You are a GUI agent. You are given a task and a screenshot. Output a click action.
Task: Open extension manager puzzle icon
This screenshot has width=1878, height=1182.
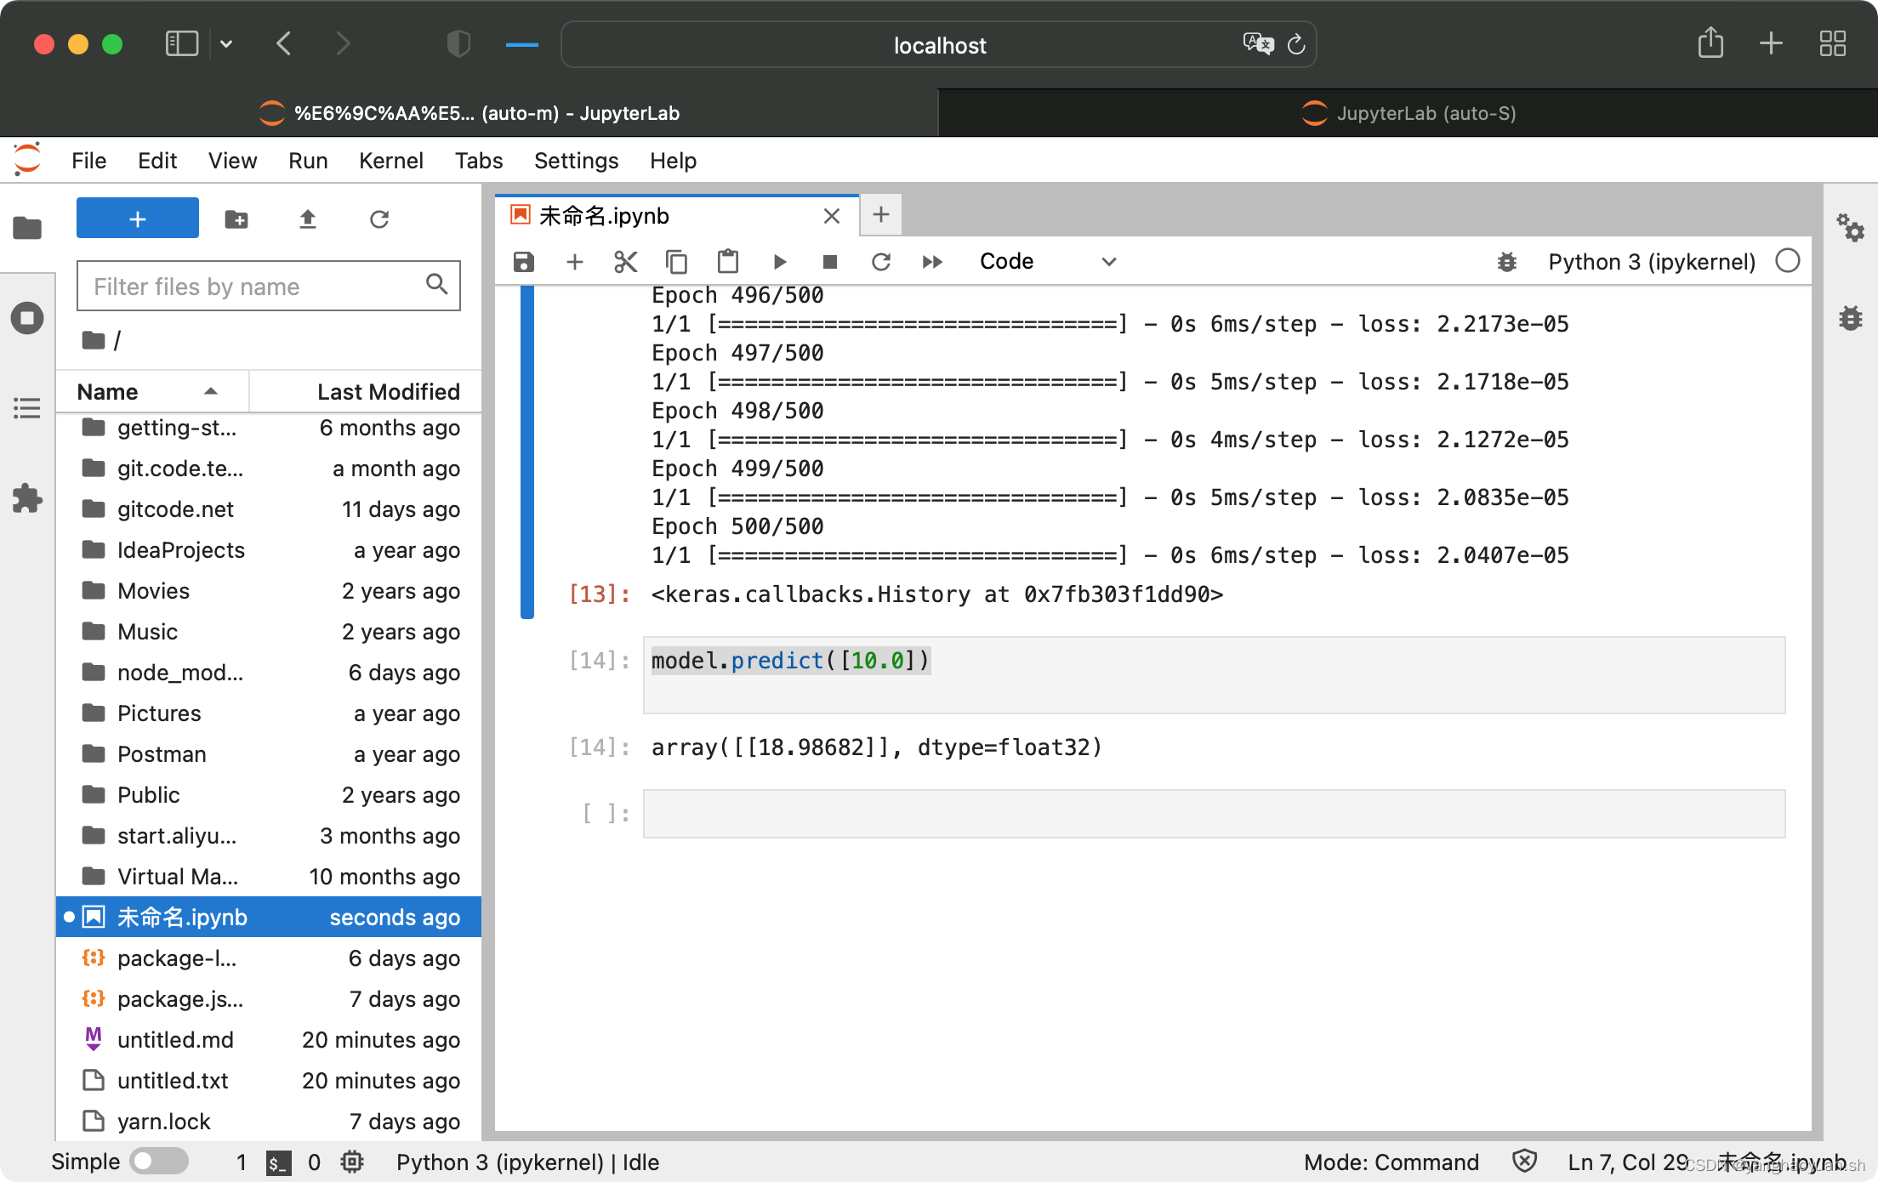(x=27, y=498)
